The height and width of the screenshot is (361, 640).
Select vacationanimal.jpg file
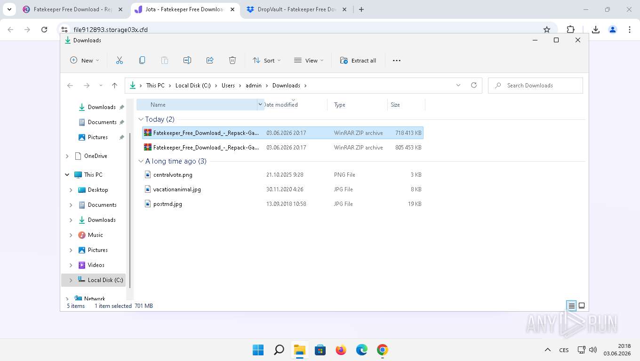coord(283,189)
